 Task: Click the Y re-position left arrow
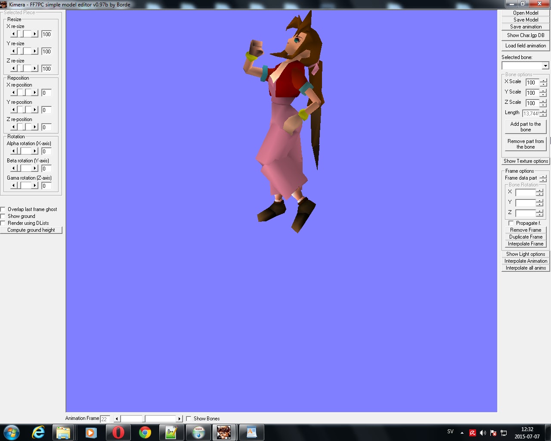[14, 109]
